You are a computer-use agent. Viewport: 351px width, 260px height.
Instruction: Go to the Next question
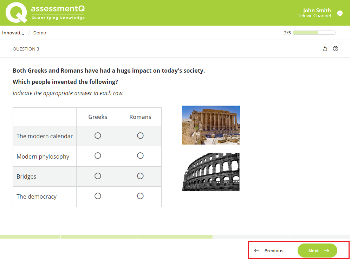pyautogui.click(x=317, y=251)
